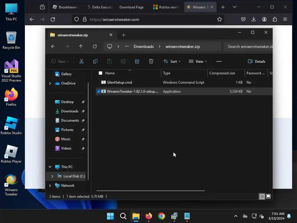
Task: Click the Rename icon in Explorer toolbar
Action: 123,62
